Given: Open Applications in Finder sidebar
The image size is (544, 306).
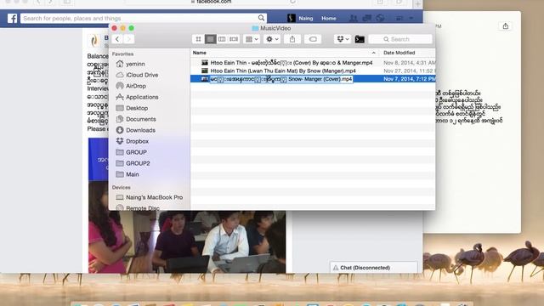Looking at the screenshot, I should pos(138,97).
